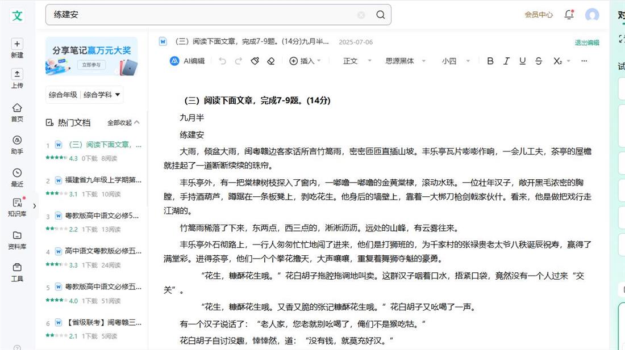Screen dimensions: 625x350
Task: Open the 知识库 knowledge base sidebar item
Action: point(17,207)
